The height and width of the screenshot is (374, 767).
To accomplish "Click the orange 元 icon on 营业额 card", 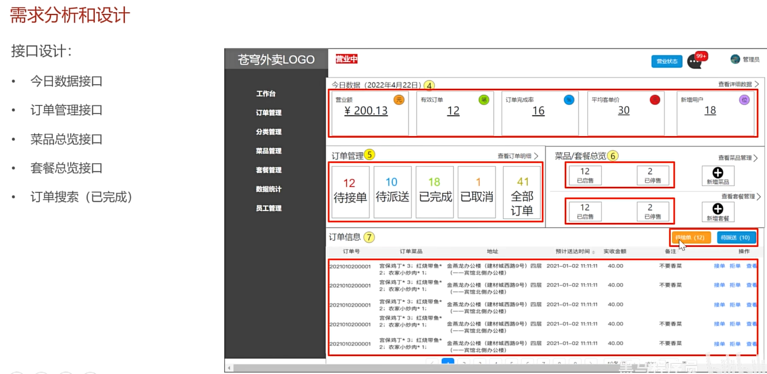I will click(399, 100).
